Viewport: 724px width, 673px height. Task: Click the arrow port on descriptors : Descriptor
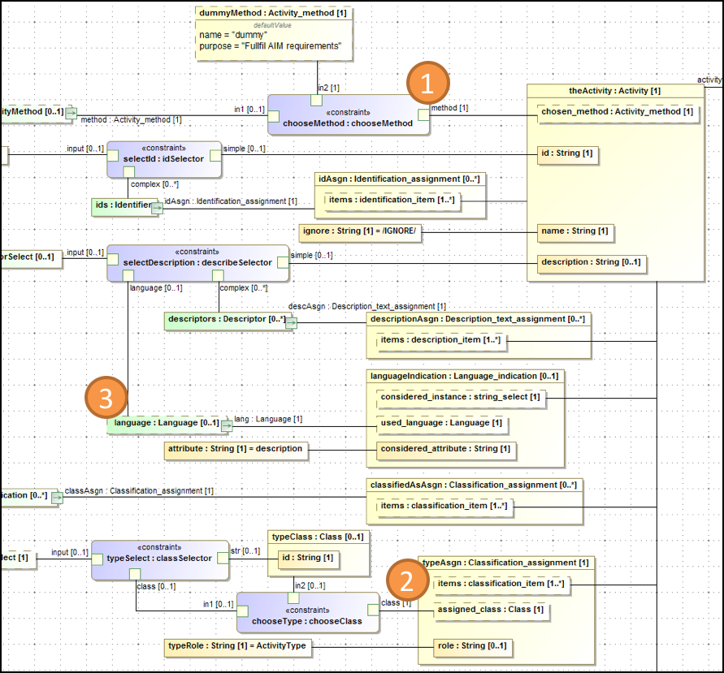coord(290,322)
